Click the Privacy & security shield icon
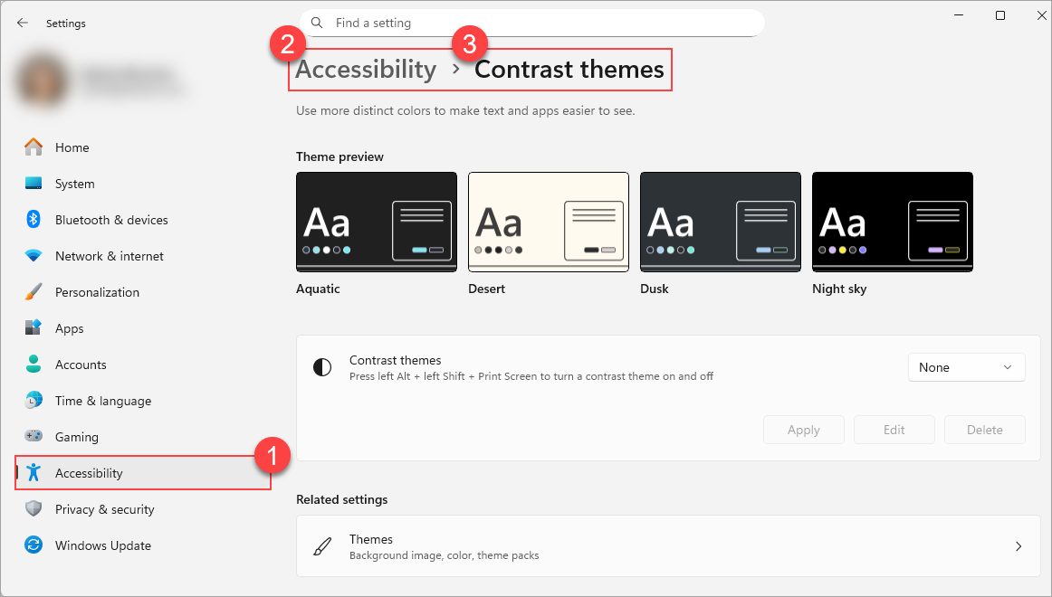The height and width of the screenshot is (597, 1052). click(33, 508)
